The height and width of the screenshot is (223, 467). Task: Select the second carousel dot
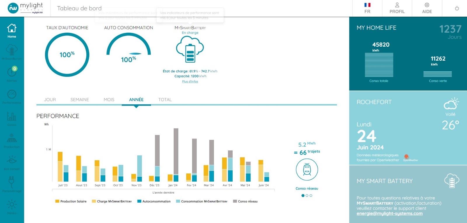point(307,196)
